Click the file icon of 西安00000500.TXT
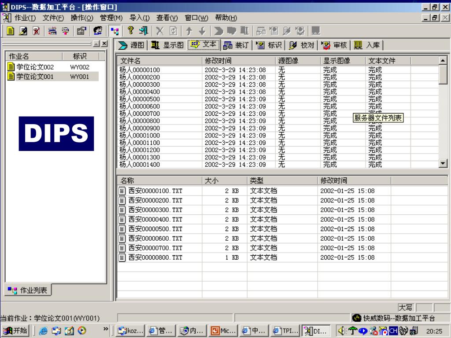The height and width of the screenshot is (338, 451). 122,229
